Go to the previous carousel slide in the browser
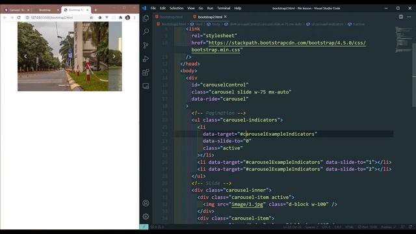416x234 pixels. [x=25, y=57]
